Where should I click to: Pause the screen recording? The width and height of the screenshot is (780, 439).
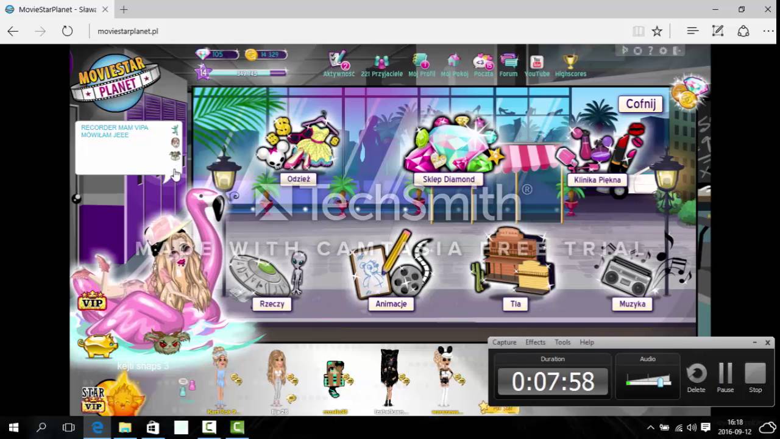pos(725,377)
